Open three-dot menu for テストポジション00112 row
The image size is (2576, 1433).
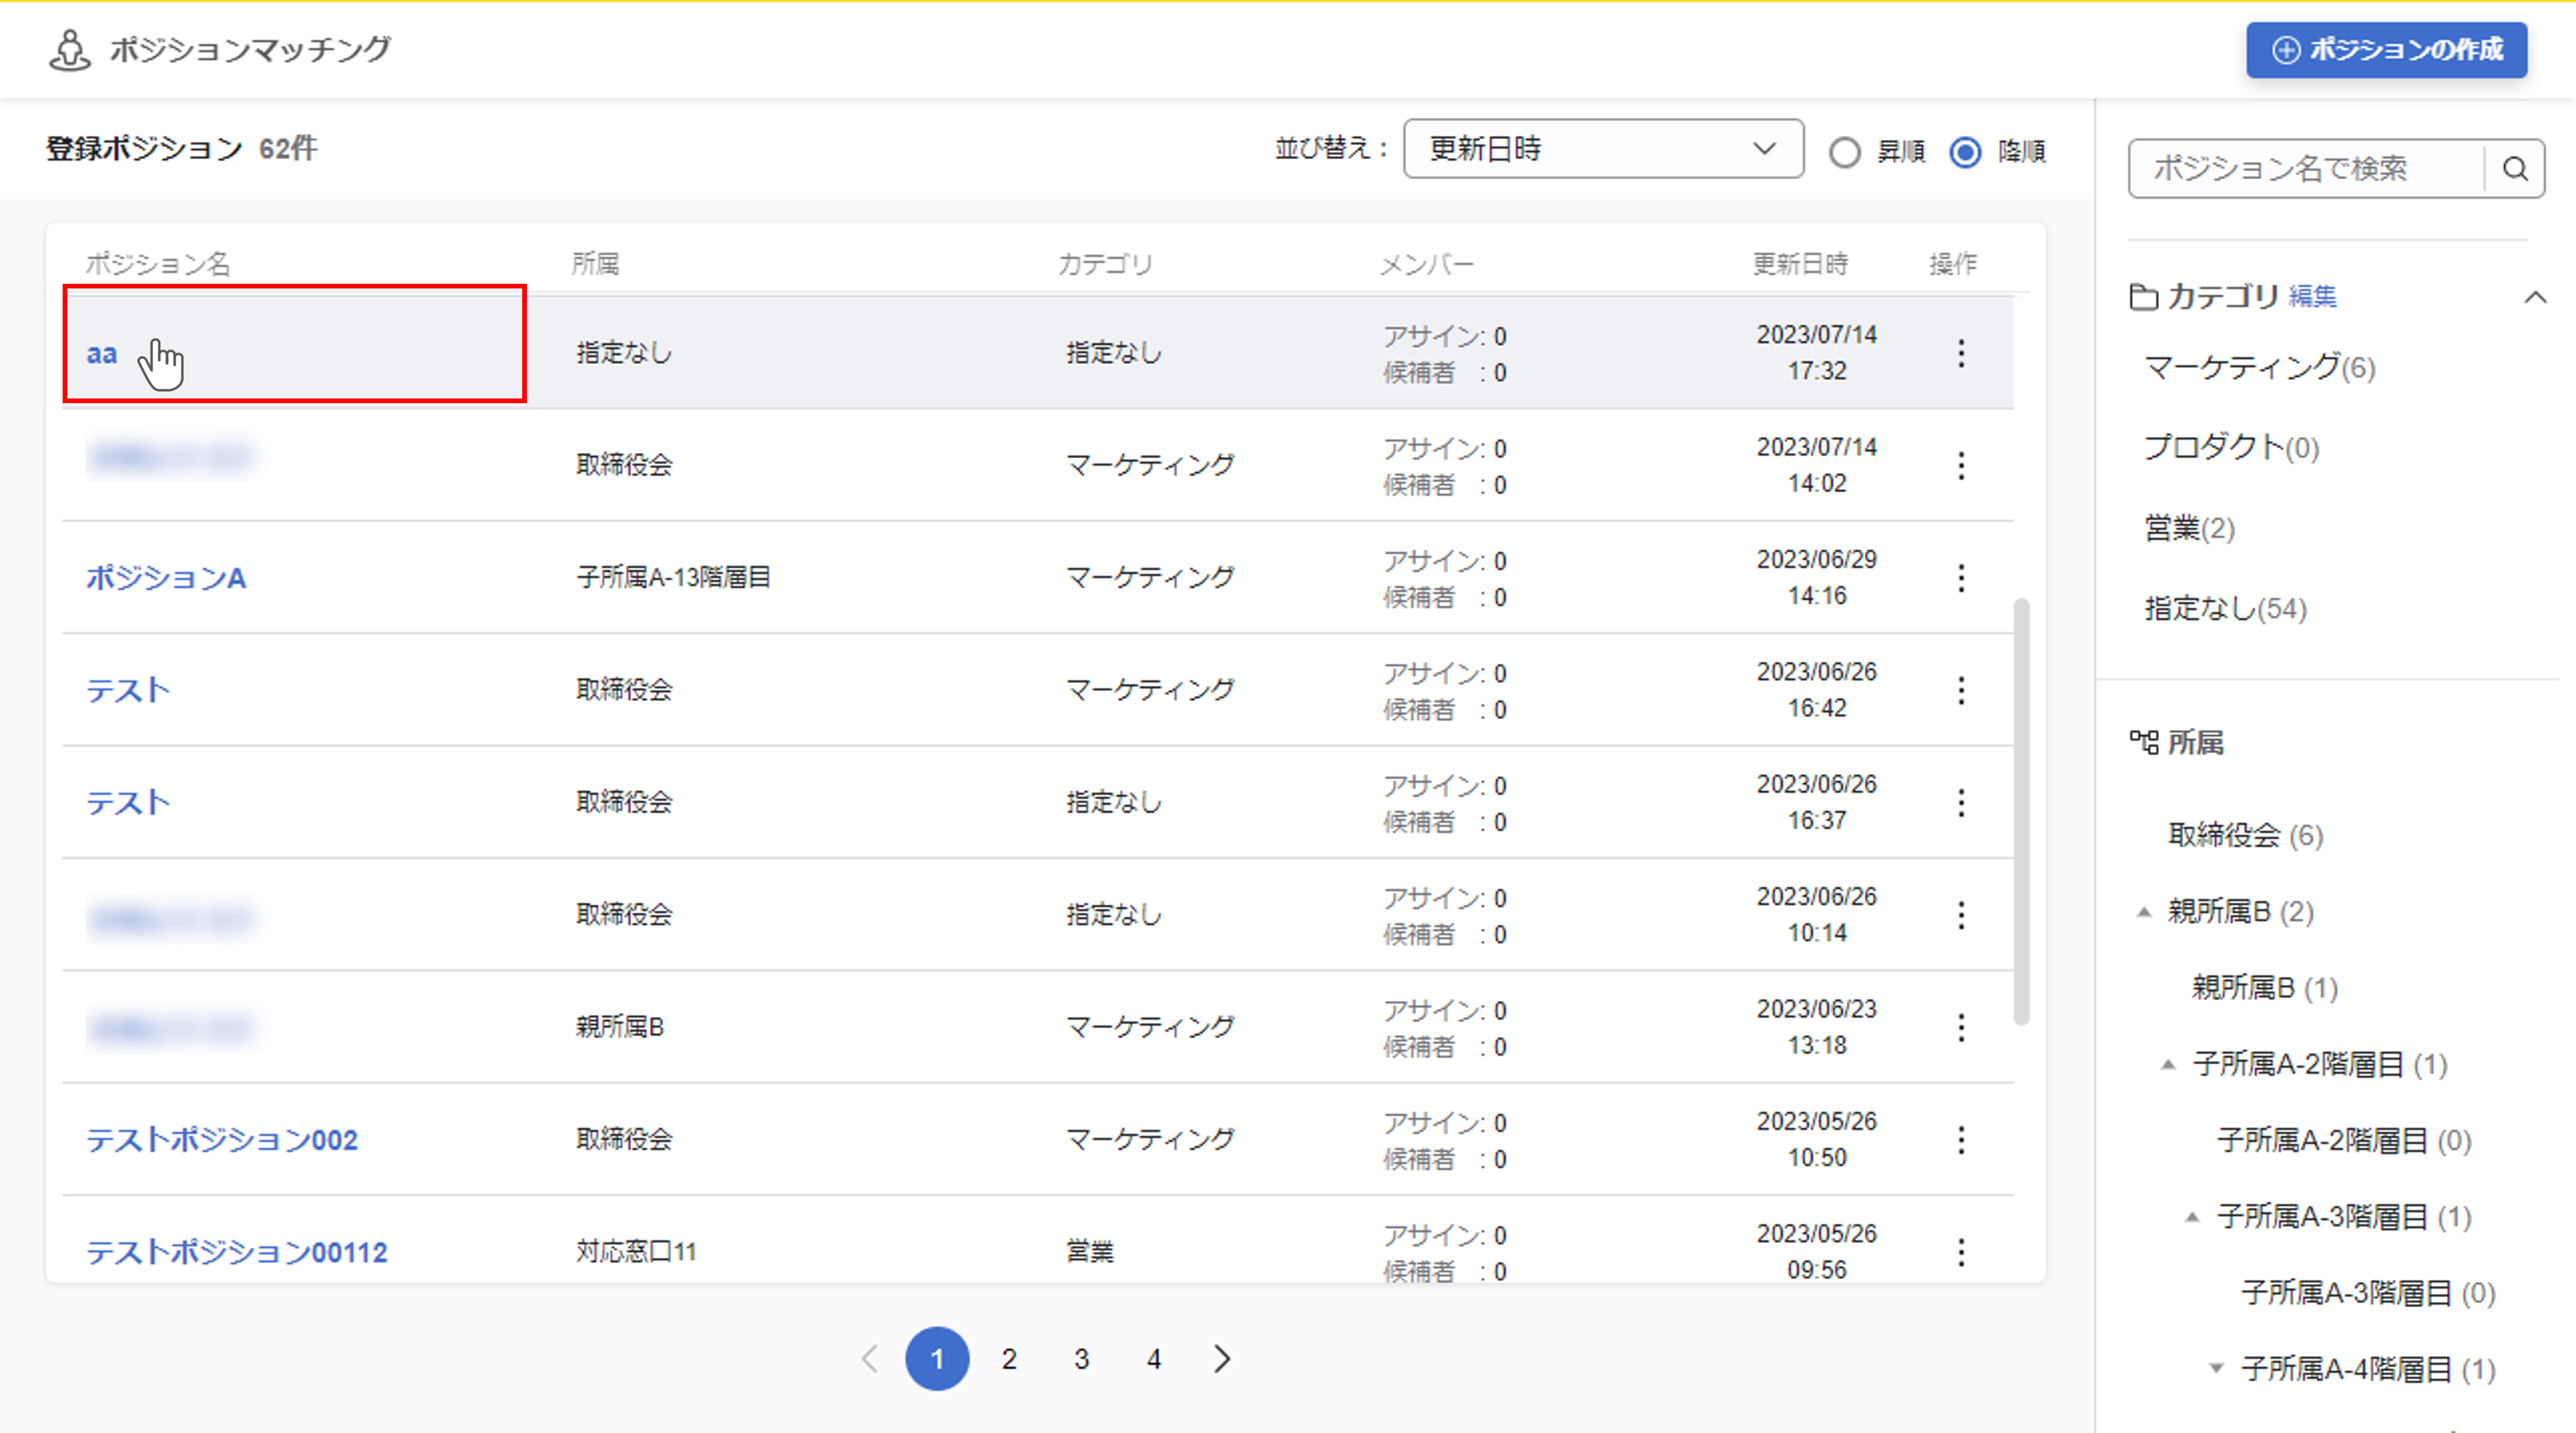1961,1252
